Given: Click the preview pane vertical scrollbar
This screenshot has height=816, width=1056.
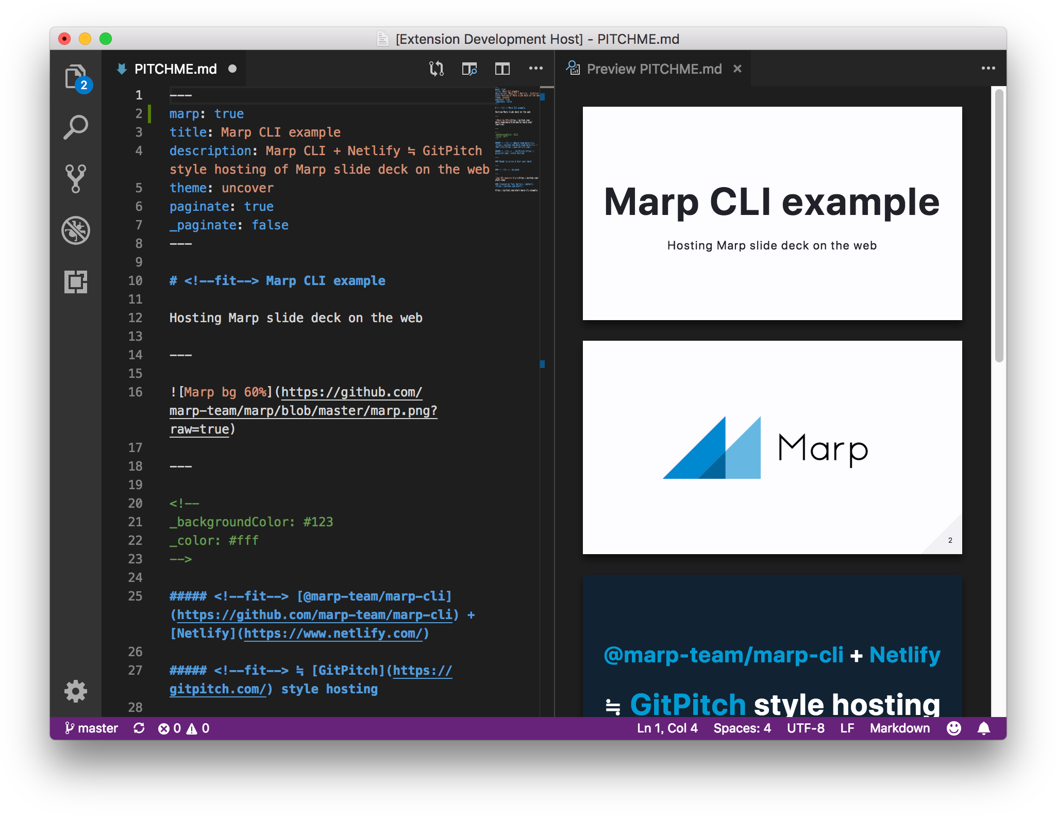Looking at the screenshot, I should click(999, 226).
